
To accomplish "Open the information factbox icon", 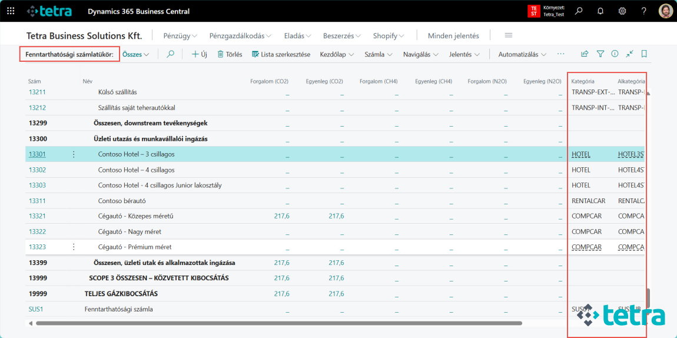I will 615,54.
